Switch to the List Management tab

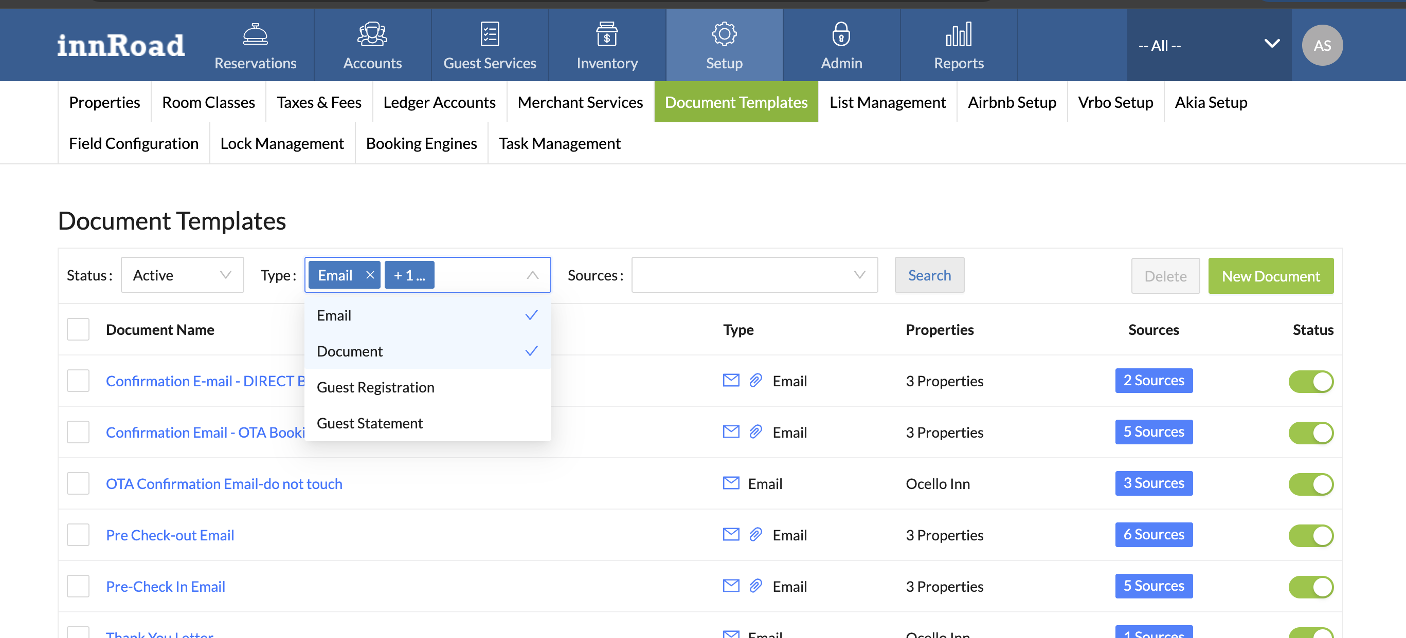[887, 102]
